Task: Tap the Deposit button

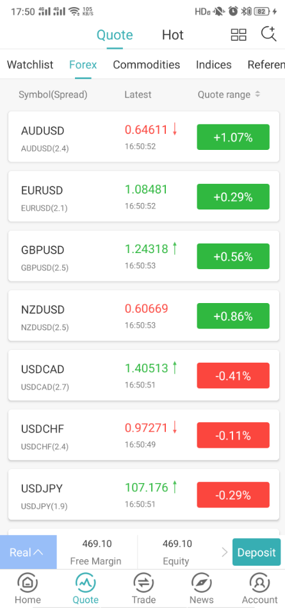Action: 257,552
